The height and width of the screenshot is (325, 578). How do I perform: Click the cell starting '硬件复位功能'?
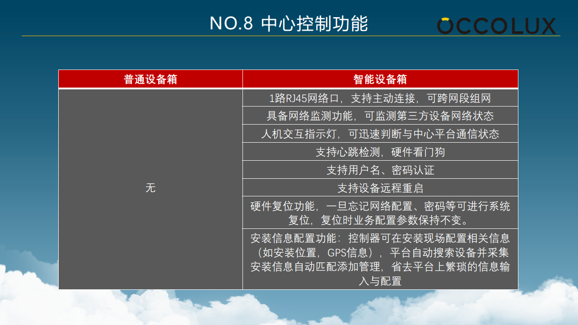380,213
